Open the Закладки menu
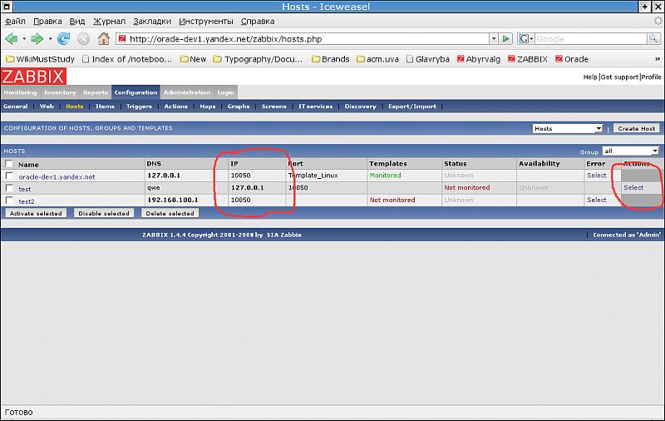 [x=152, y=22]
